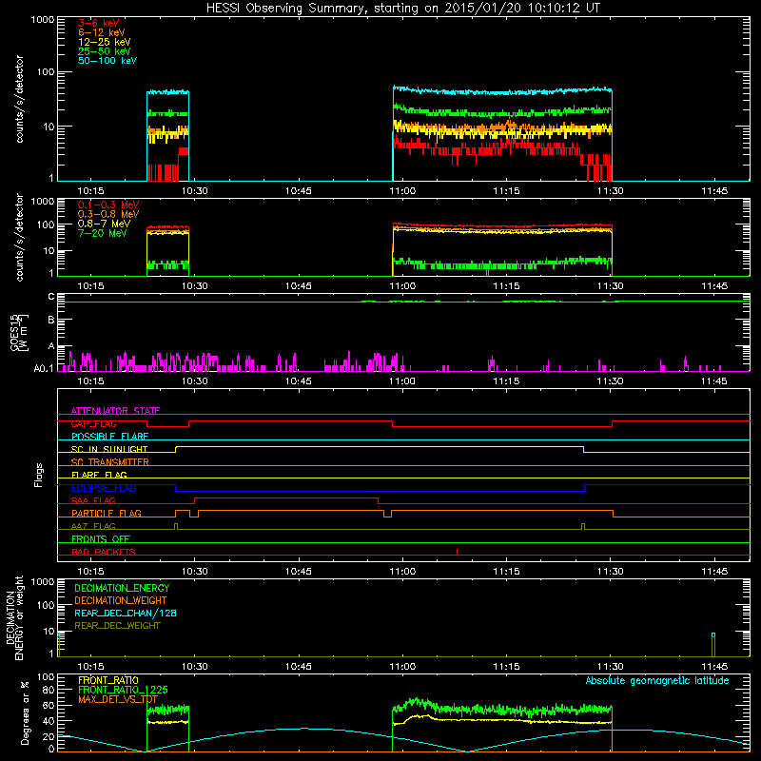Click the Degrees or % axis label
761x761 pixels.
click(25, 712)
